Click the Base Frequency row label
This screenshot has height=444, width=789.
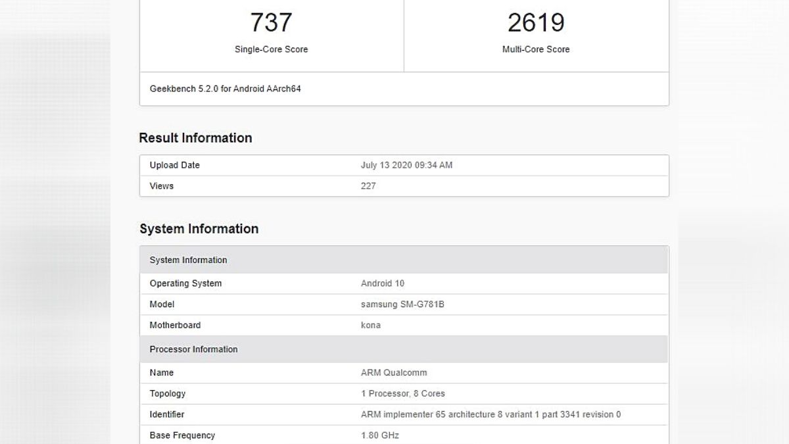point(182,435)
